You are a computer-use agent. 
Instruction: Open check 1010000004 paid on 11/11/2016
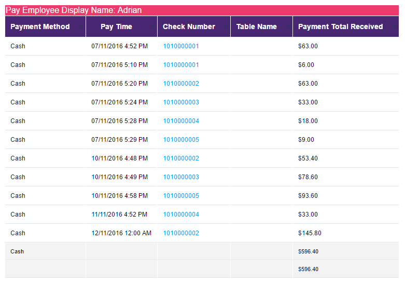click(181, 214)
